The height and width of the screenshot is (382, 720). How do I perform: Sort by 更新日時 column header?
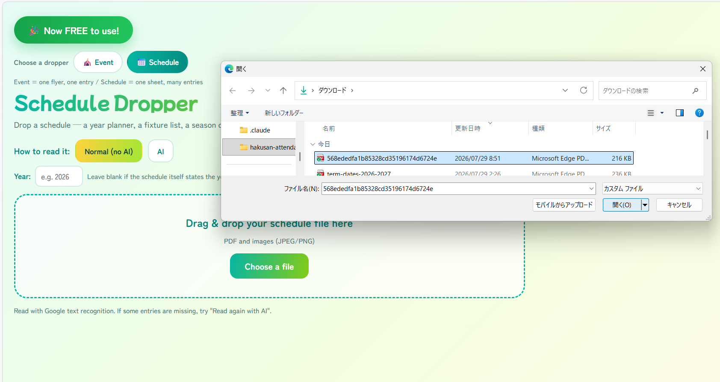[468, 128]
